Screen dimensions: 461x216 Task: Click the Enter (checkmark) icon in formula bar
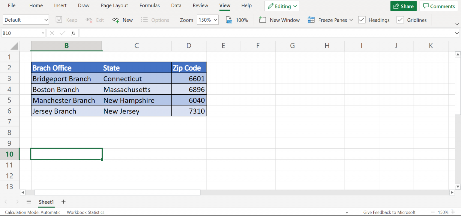[62, 33]
